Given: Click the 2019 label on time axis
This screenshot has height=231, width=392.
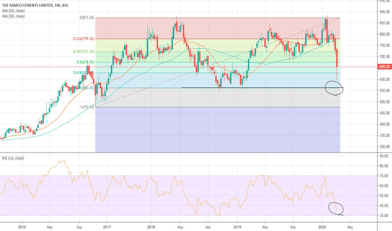Looking at the screenshot, I should [237, 227].
